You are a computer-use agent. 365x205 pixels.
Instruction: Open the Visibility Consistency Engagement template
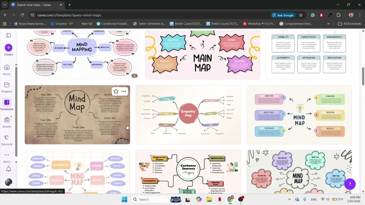coord(309,55)
